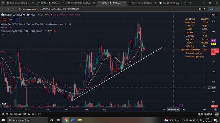Click the chart settings gear icon

(x=215, y=109)
